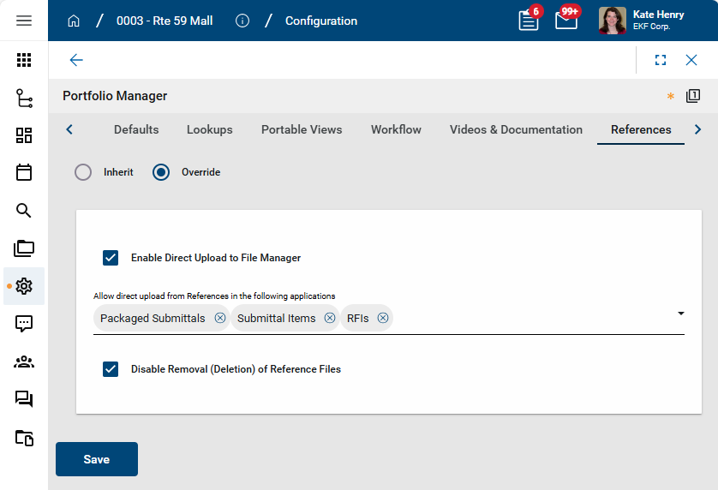718x490 pixels.
Task: Uncheck Enable Direct Upload to File Manager
Action: pos(111,258)
